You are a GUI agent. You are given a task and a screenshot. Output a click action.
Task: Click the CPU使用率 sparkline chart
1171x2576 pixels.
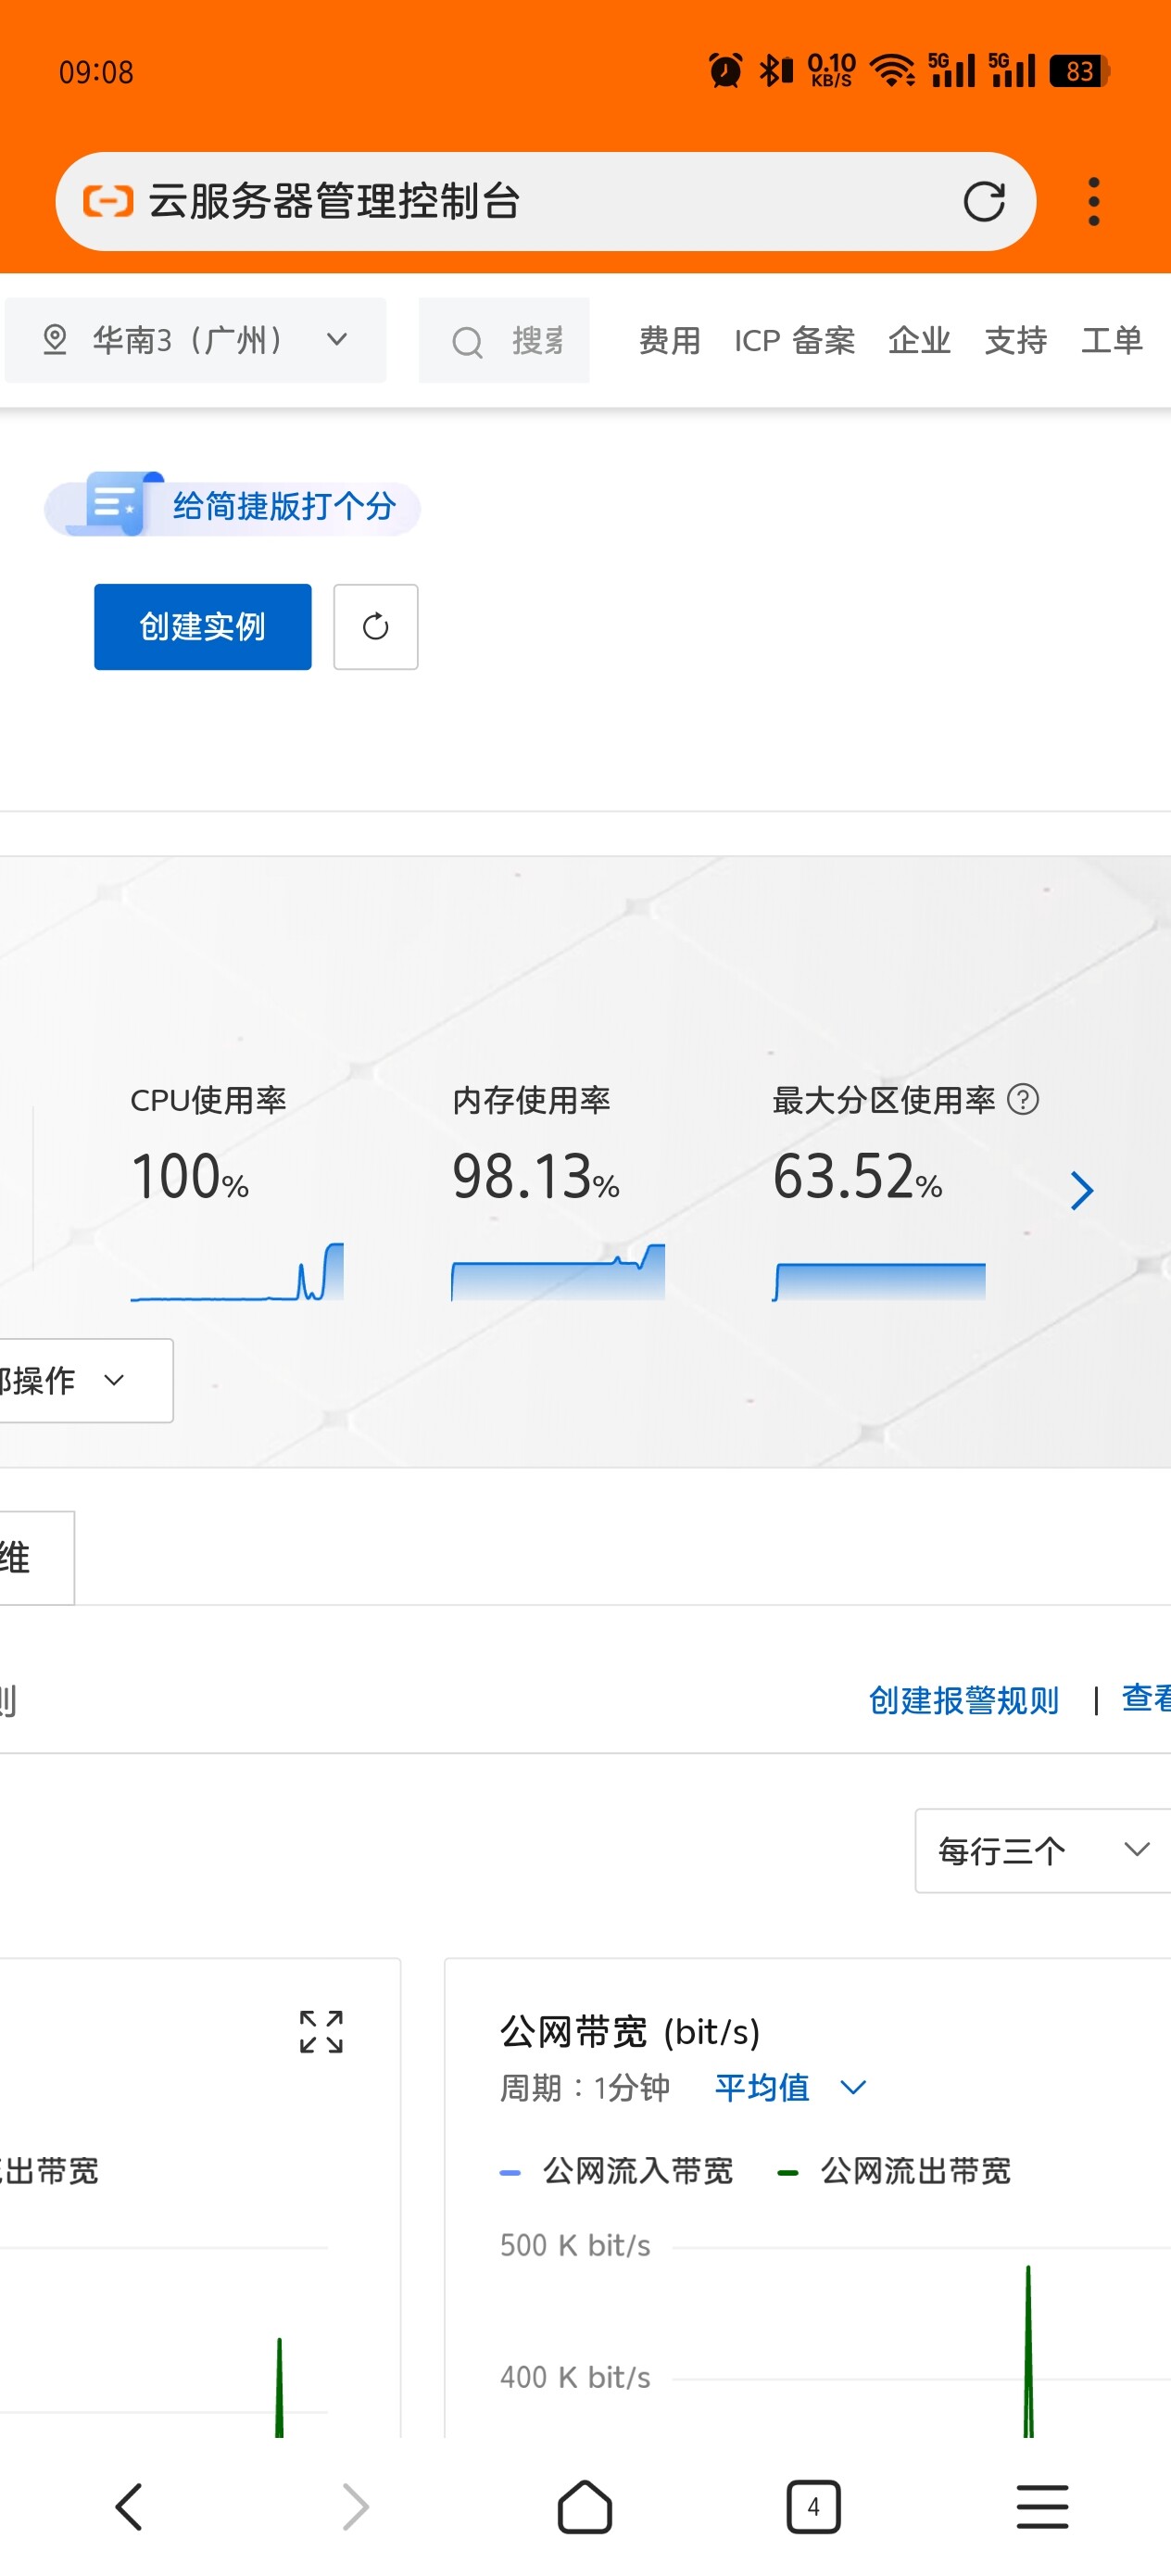pos(237,1271)
